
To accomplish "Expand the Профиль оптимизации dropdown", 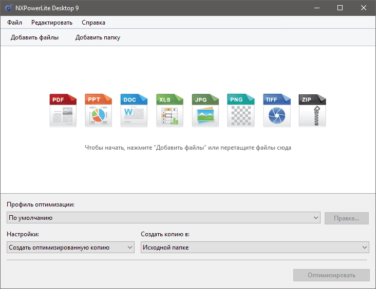I will (x=163, y=218).
